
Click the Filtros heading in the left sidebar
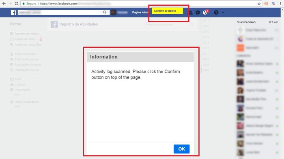[x=15, y=24]
